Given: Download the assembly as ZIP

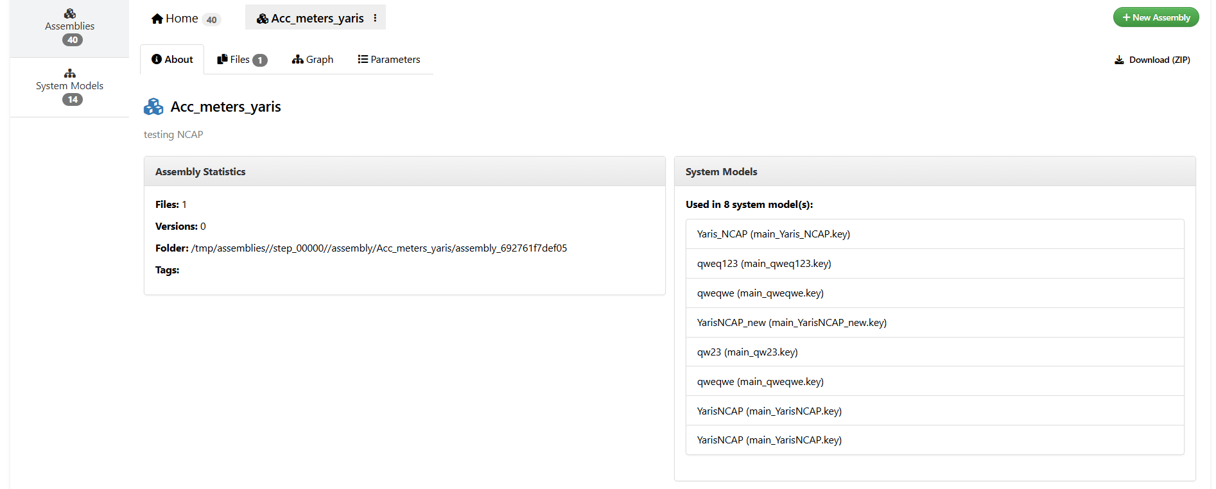Looking at the screenshot, I should point(1159,60).
